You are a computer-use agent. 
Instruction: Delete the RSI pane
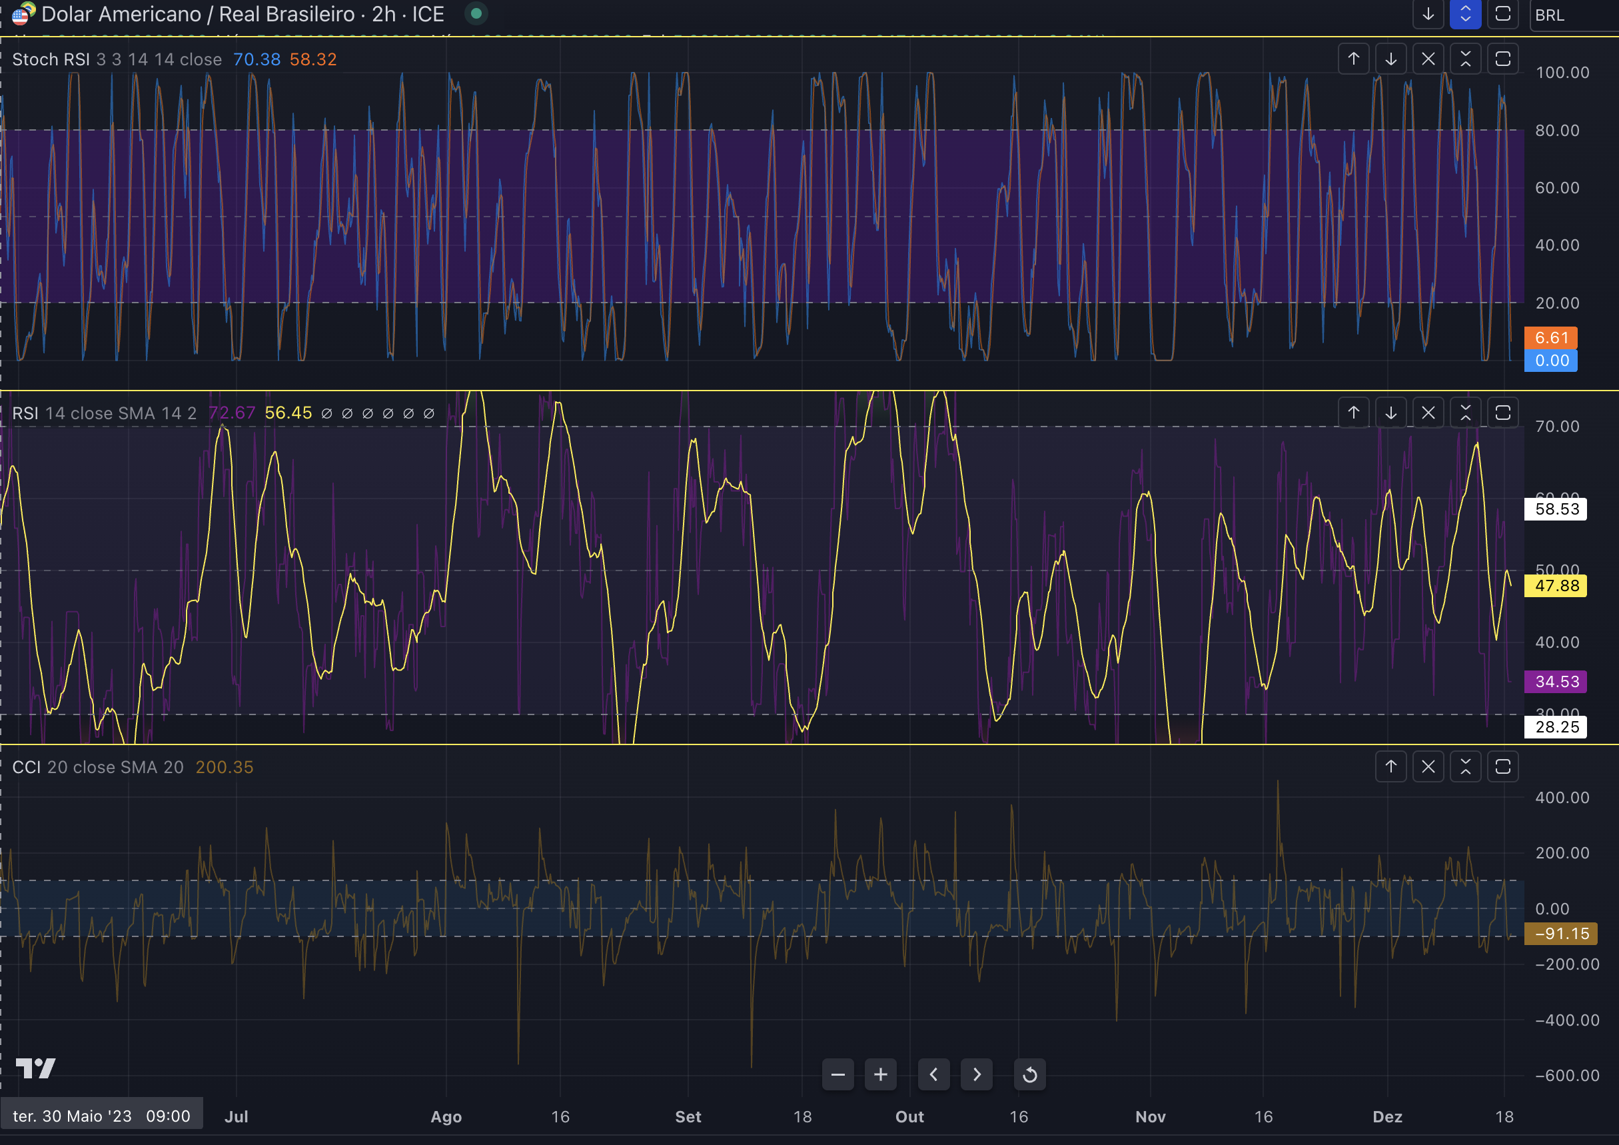(x=1428, y=413)
